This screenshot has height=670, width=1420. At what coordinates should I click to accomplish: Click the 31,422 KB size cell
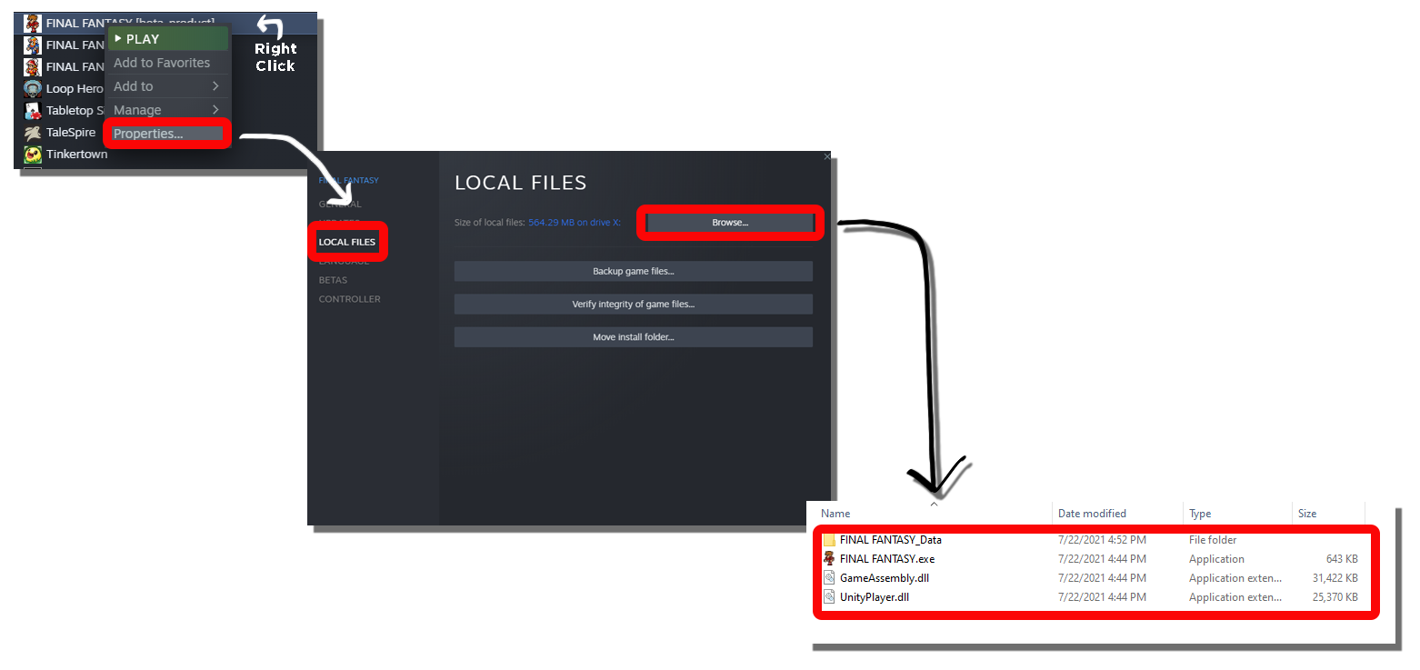[x=1333, y=578]
